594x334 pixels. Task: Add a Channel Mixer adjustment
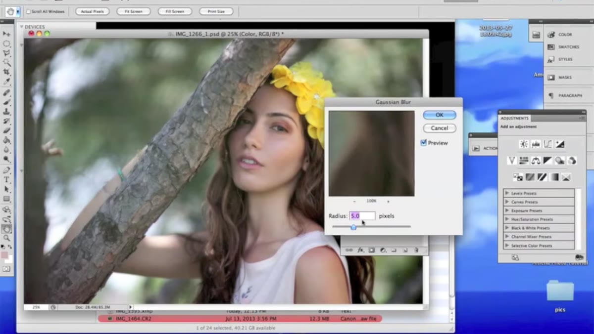point(572,161)
